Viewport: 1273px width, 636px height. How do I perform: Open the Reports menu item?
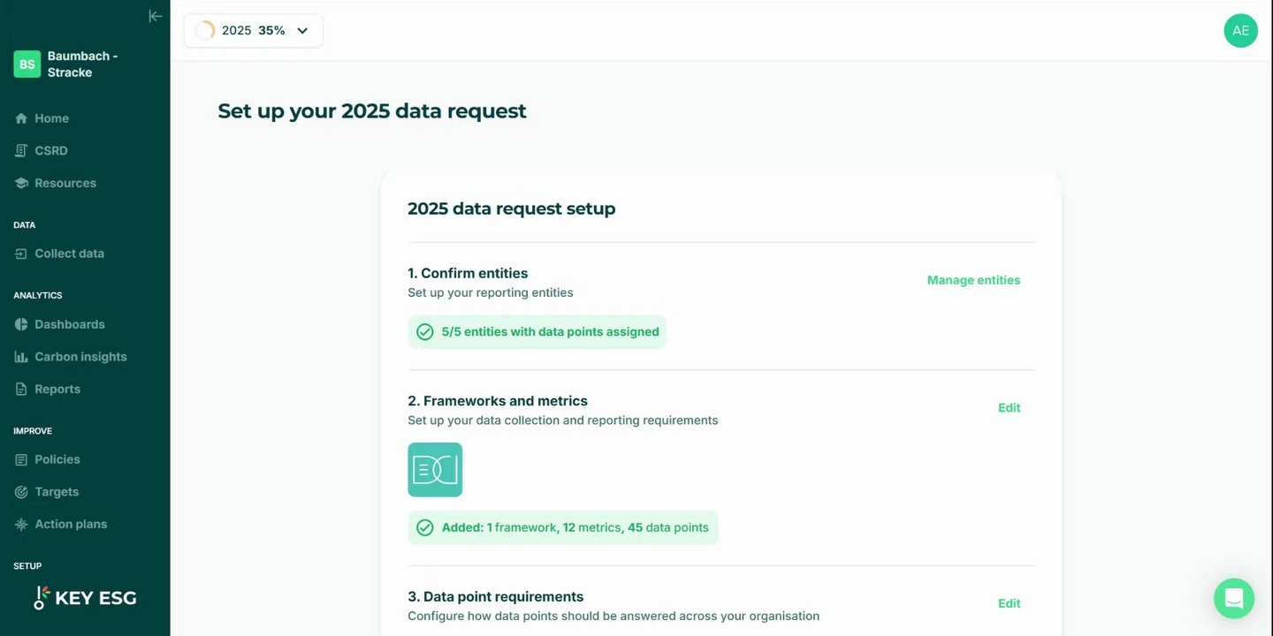pyautogui.click(x=57, y=389)
